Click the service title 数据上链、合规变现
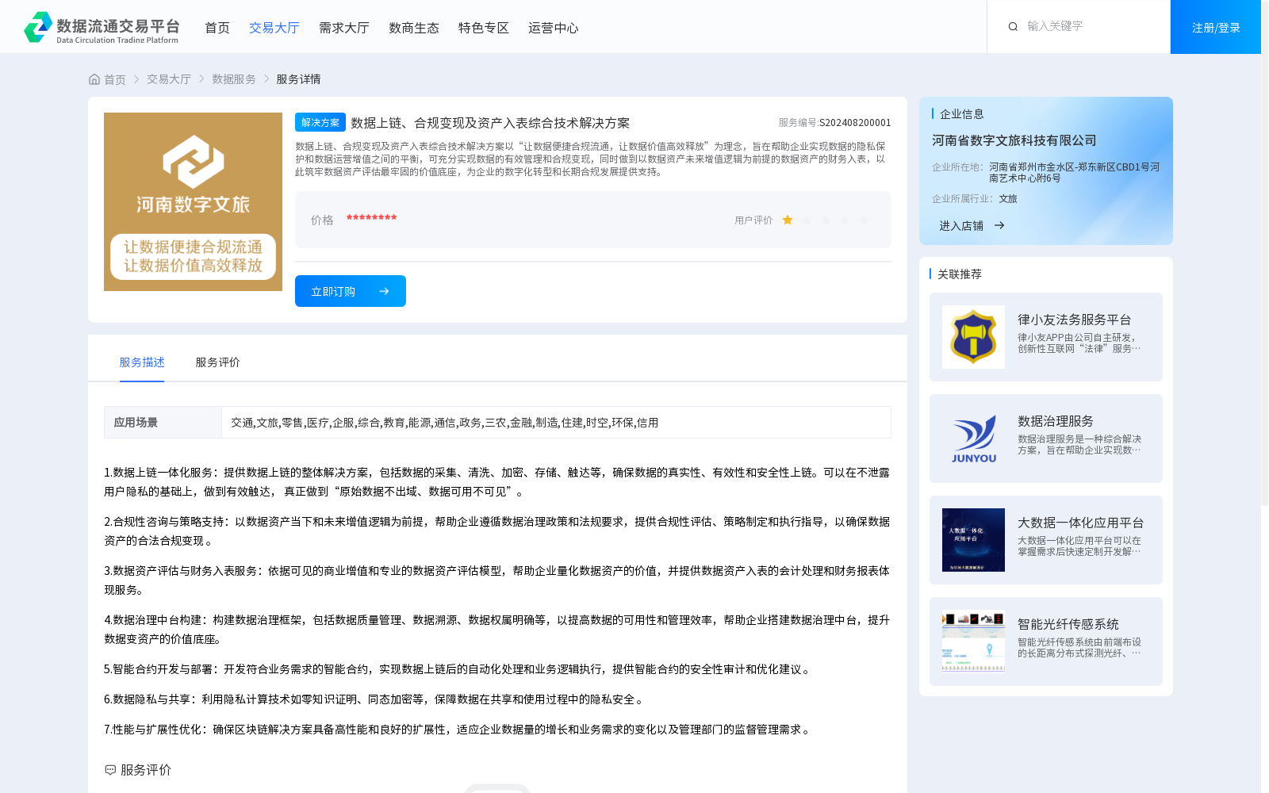Image resolution: width=1269 pixels, height=793 pixels. click(490, 123)
